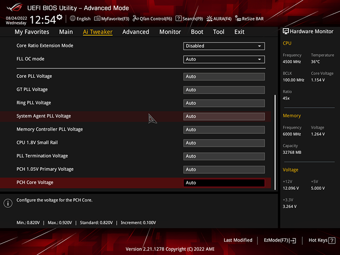The width and height of the screenshot is (340, 255).
Task: Open English language selector globe icon
Action: tap(73, 19)
